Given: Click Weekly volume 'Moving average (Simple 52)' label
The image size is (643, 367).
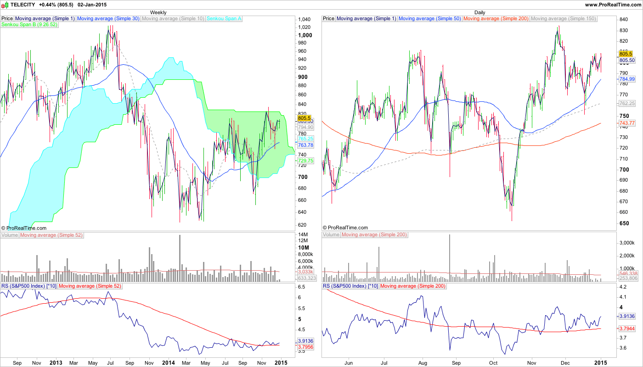Looking at the screenshot, I should coord(51,235).
